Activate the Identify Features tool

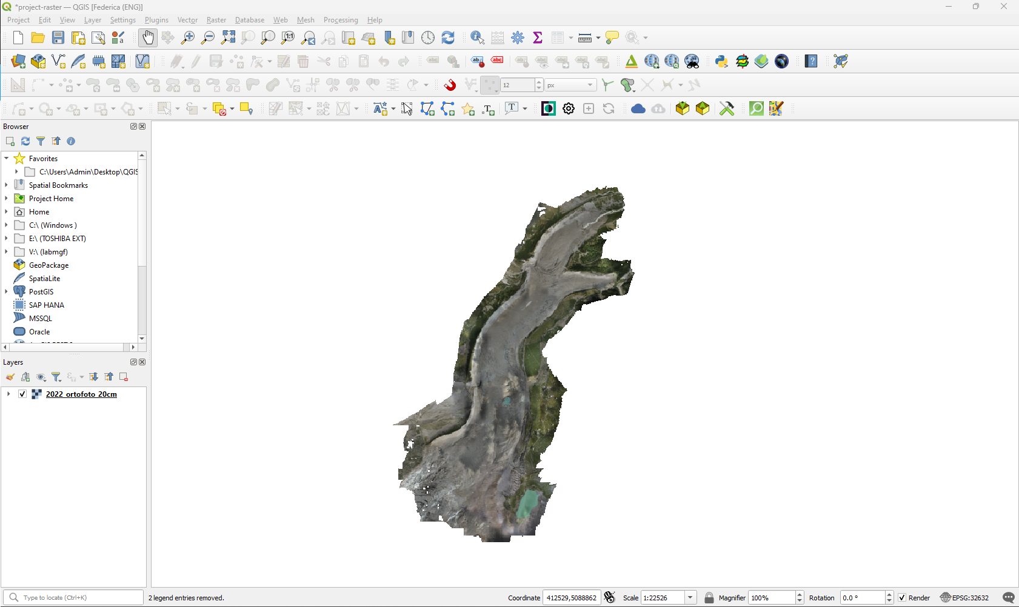[x=478, y=38]
